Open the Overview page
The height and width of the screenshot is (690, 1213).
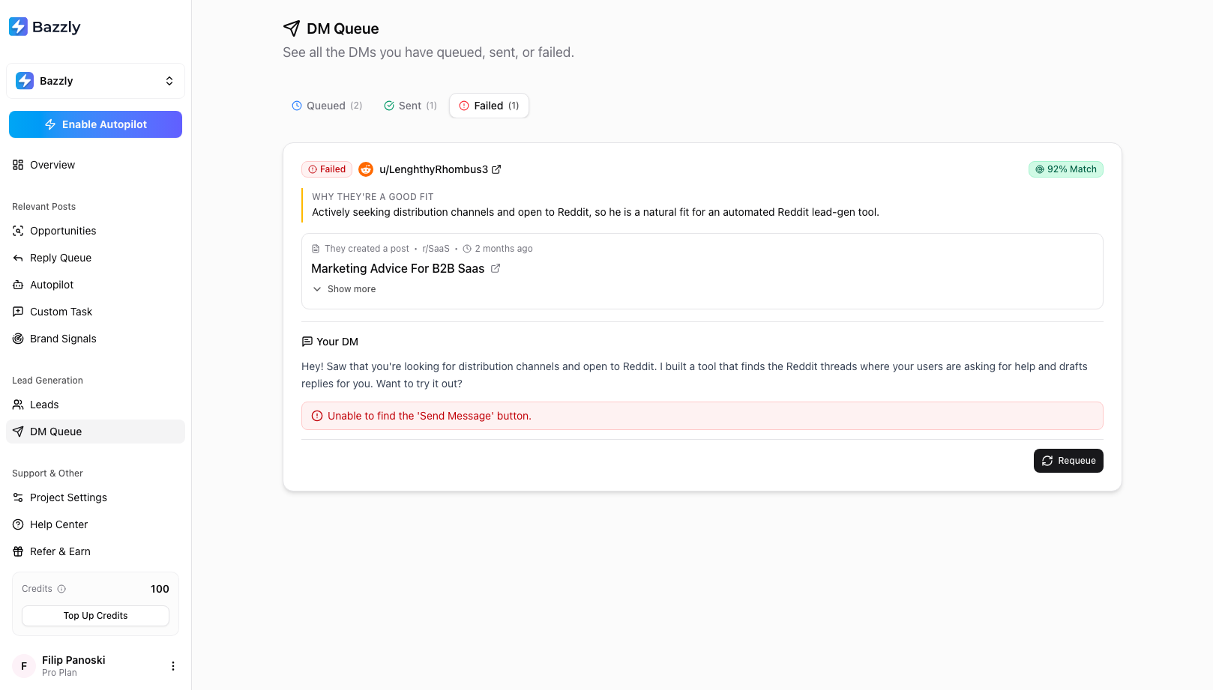95,165
